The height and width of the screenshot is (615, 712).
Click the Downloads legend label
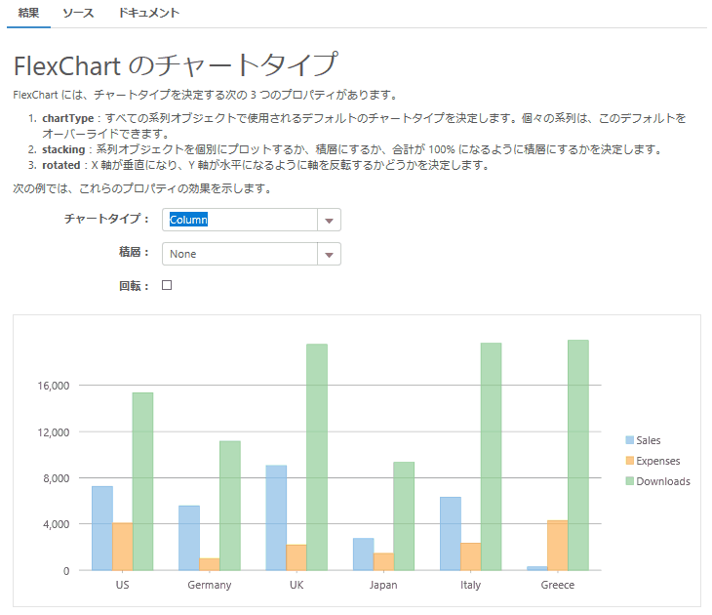(x=663, y=481)
